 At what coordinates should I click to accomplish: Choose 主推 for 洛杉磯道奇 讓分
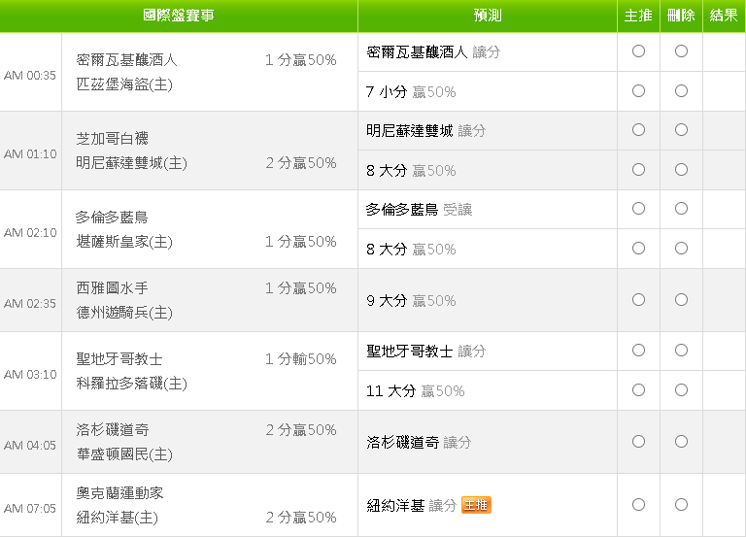638,442
